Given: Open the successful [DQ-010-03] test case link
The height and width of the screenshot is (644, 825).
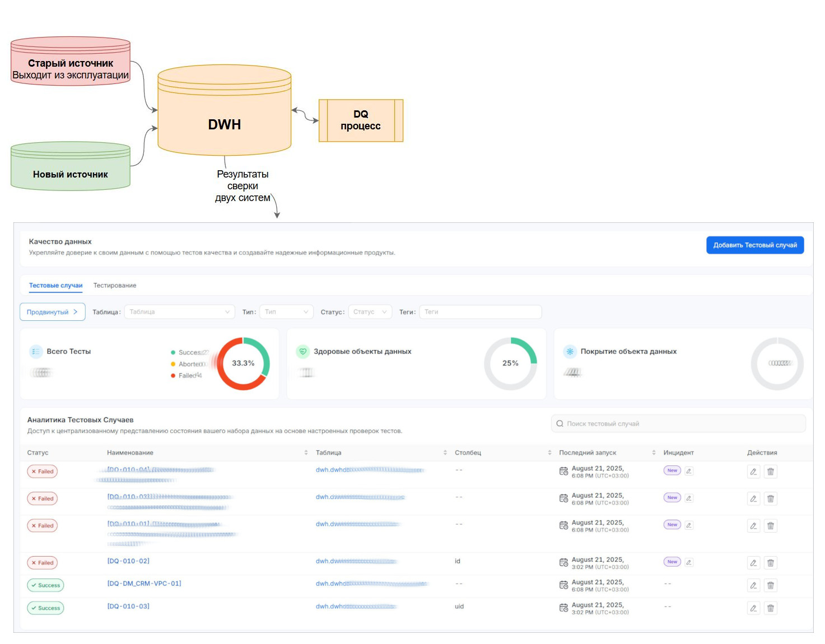Looking at the screenshot, I should [128, 606].
